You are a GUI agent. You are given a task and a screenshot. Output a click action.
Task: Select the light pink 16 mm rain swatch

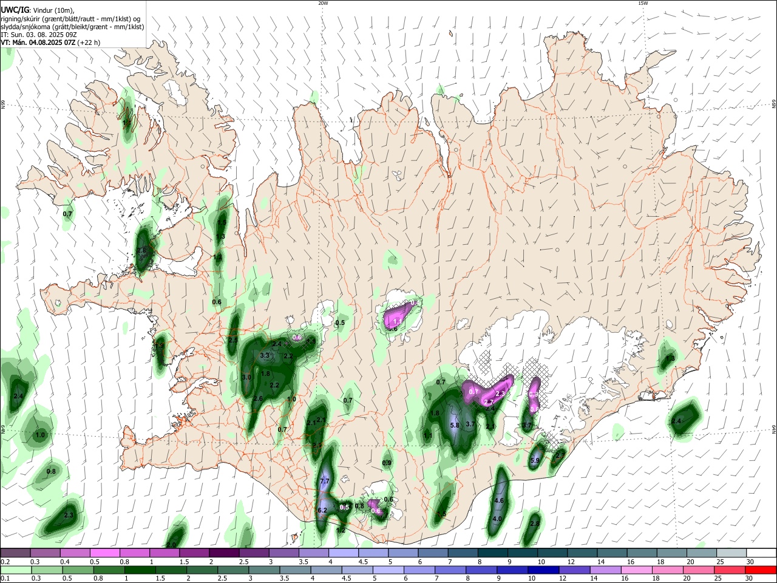637,570
